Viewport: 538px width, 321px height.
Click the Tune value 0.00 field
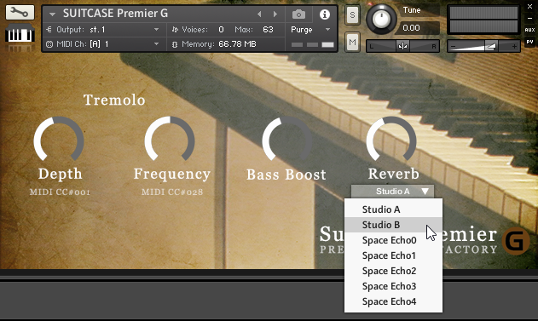418,28
